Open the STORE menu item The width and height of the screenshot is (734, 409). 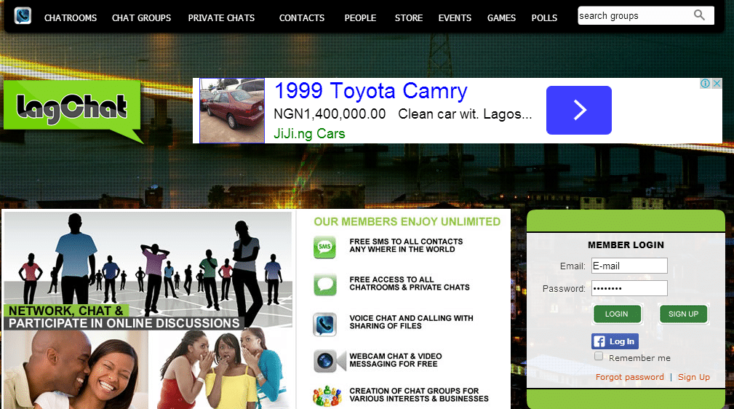408,17
